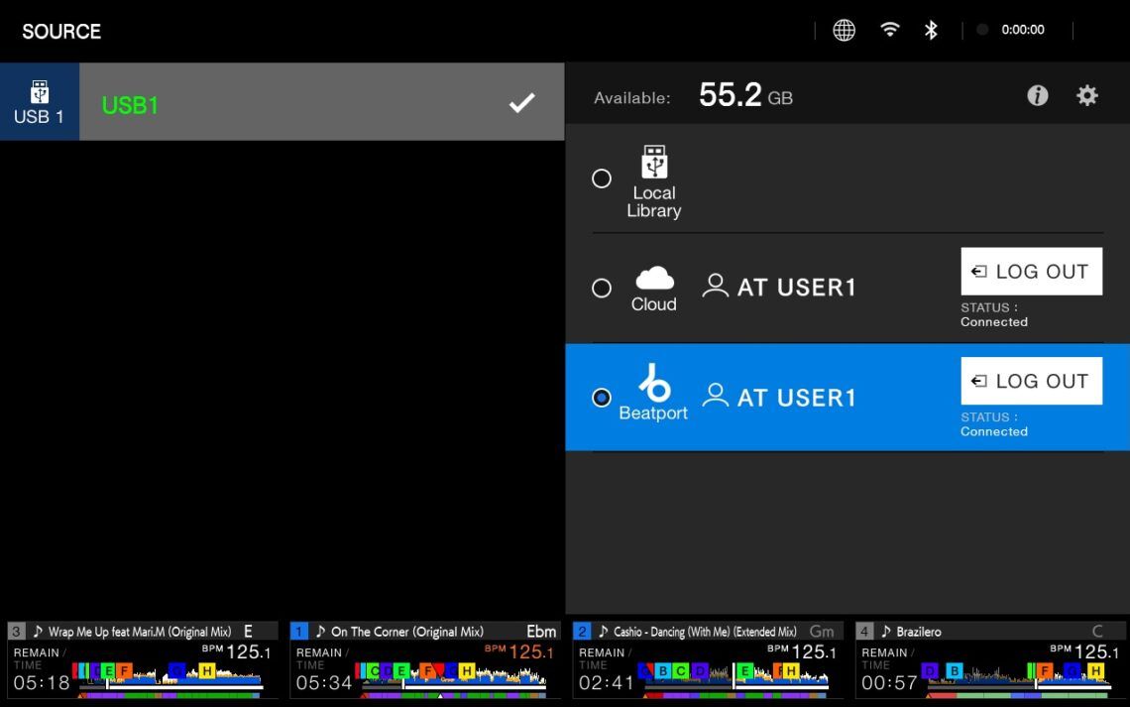The height and width of the screenshot is (707, 1130).
Task: Click the Local Library USB icon
Action: click(x=654, y=162)
